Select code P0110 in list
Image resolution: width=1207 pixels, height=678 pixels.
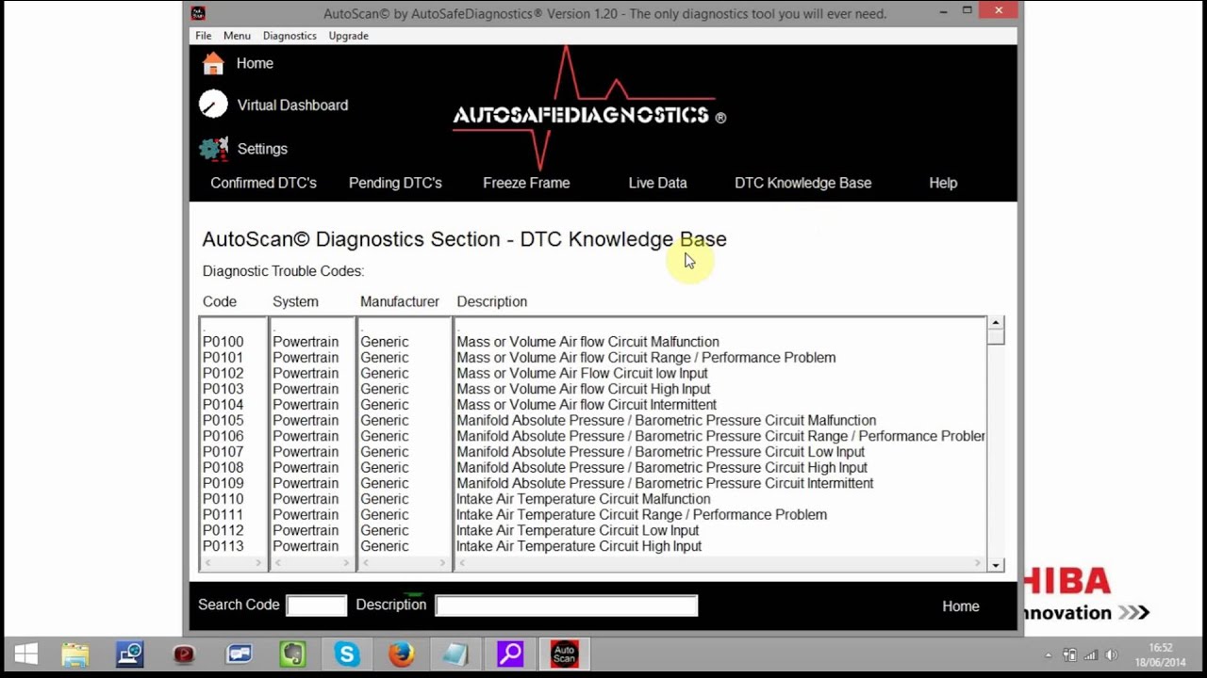223,499
